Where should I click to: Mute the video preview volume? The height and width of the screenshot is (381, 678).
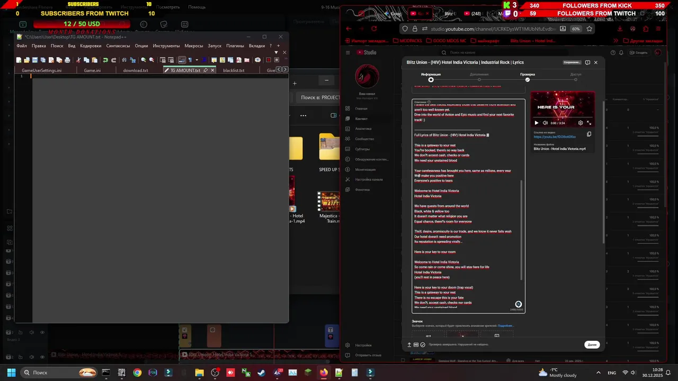(544, 123)
